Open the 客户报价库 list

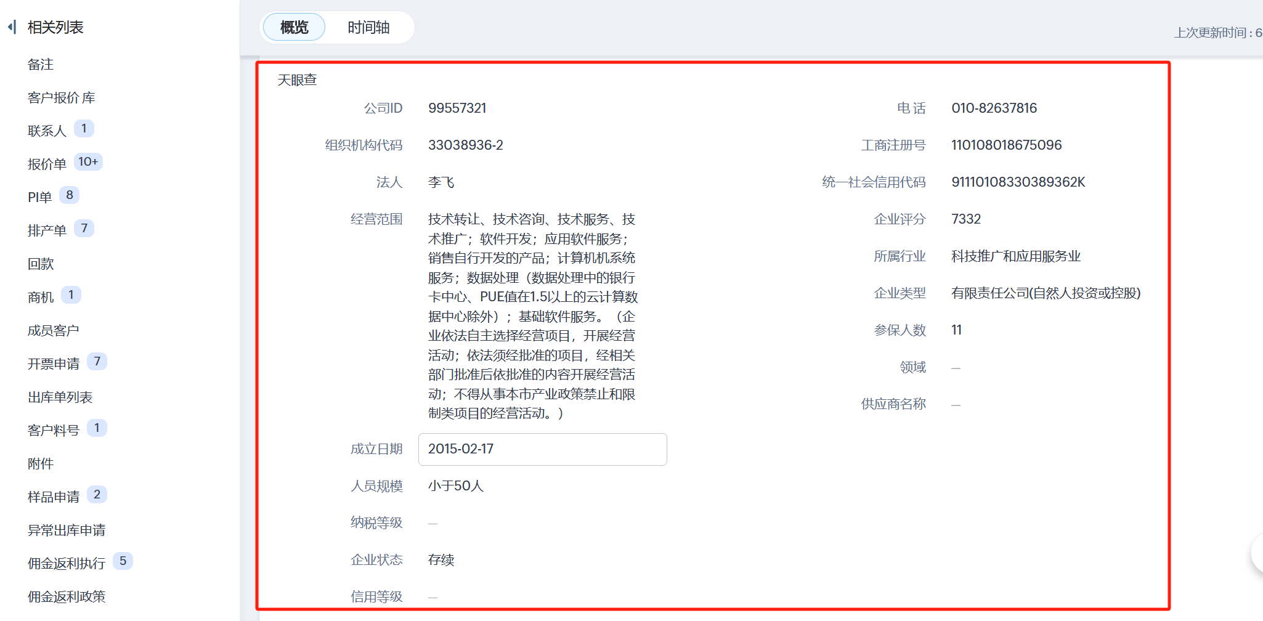click(x=61, y=98)
